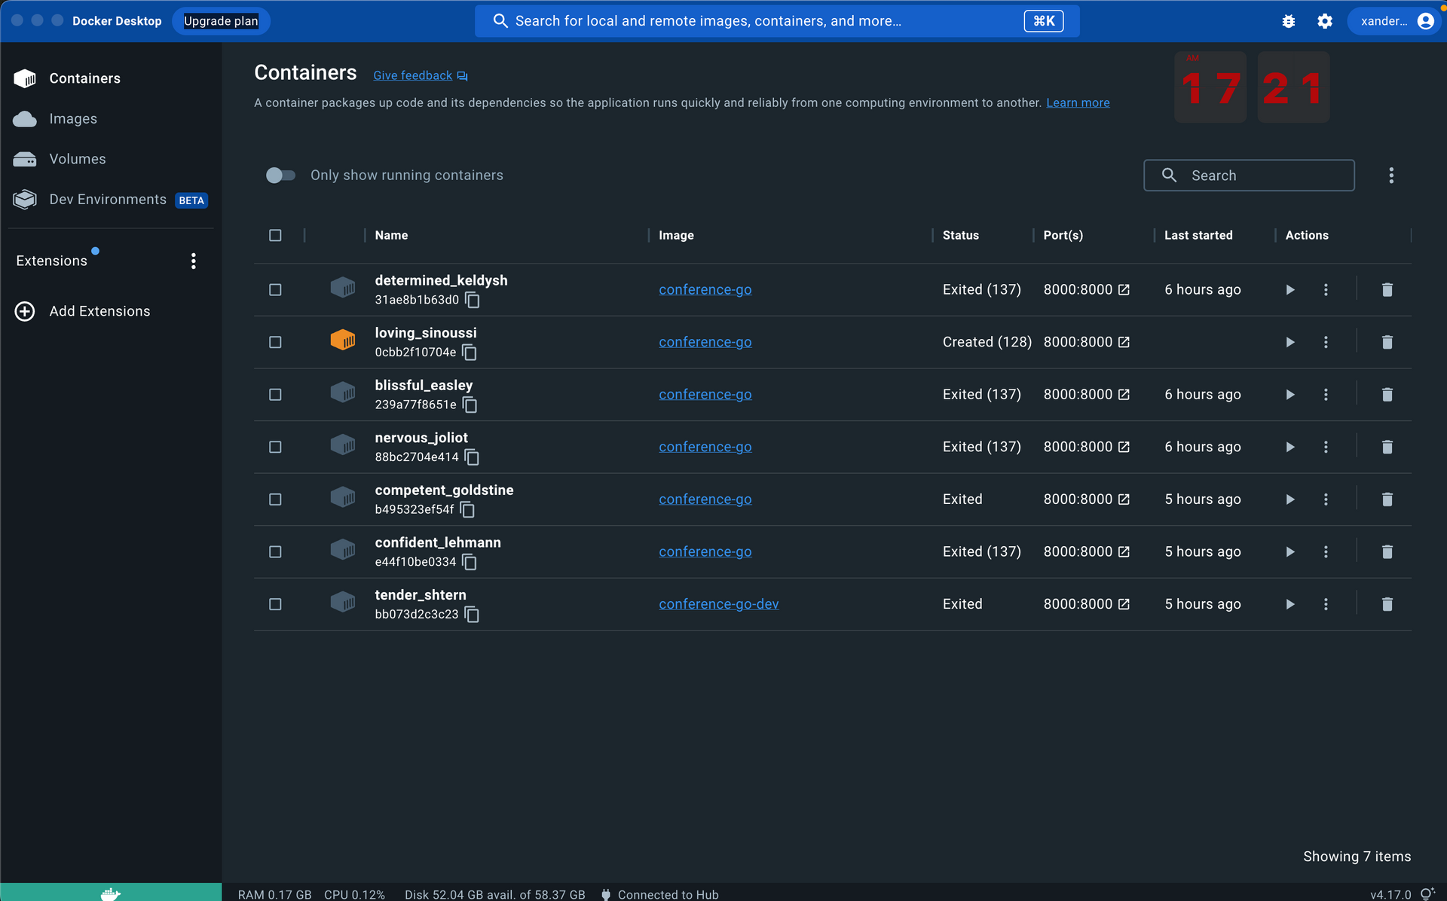
Task: Delete the tender_shtern container
Action: click(x=1387, y=604)
